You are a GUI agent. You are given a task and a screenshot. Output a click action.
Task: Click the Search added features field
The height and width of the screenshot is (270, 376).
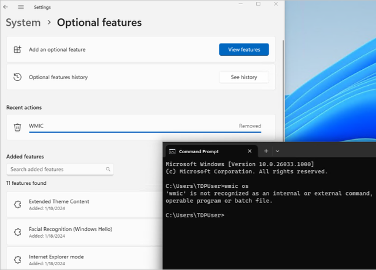[60, 170]
